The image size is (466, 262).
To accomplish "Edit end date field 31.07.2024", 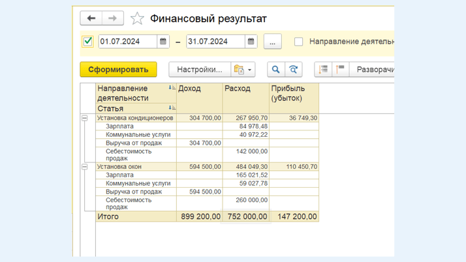I will 216,42.
